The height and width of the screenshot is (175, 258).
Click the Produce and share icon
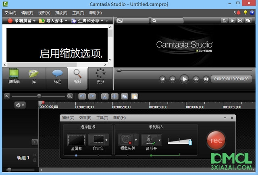click(x=73, y=21)
